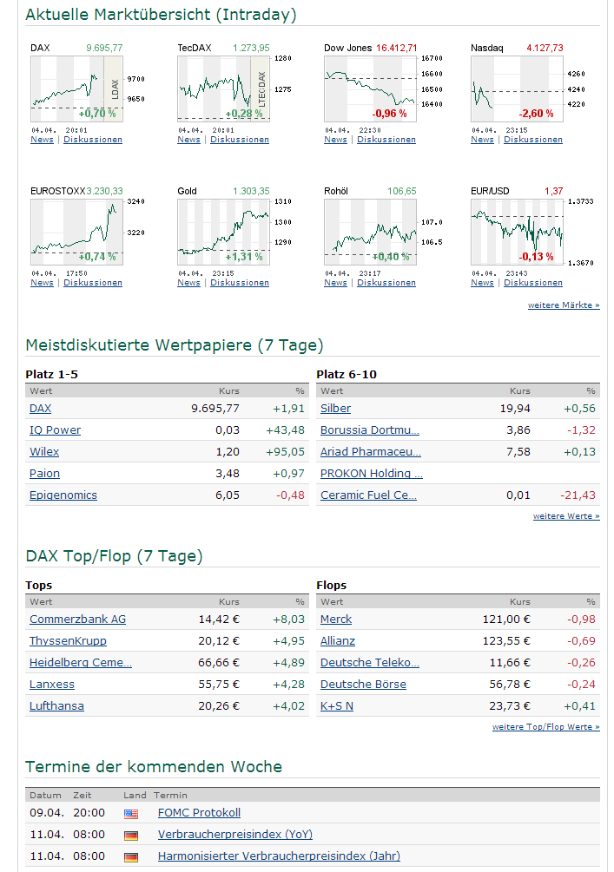The height and width of the screenshot is (872, 614).
Task: Click German flag beside Harmonisierter Verbraucherpreisindex
Action: click(x=131, y=857)
